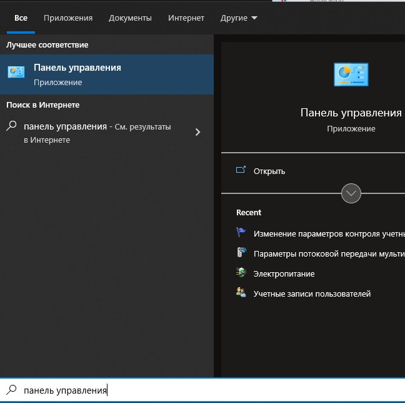
Task: Expand the Другие dropdown menu
Action: [x=239, y=18]
